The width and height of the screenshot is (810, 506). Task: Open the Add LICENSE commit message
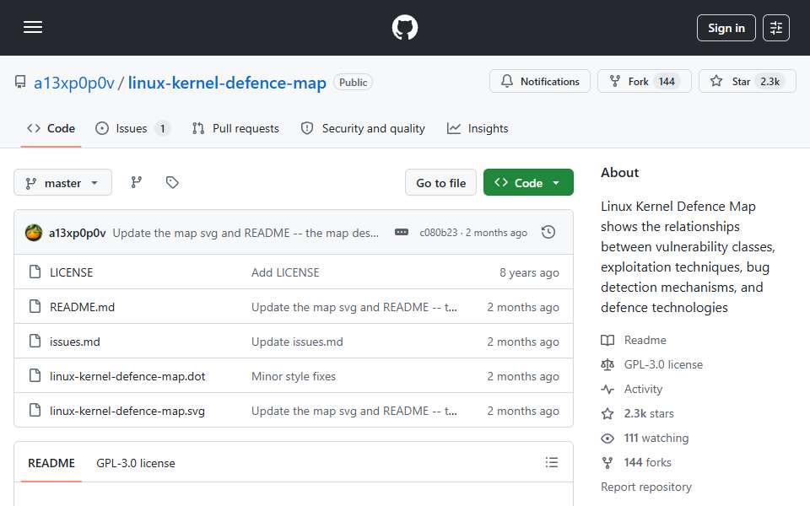coord(285,272)
